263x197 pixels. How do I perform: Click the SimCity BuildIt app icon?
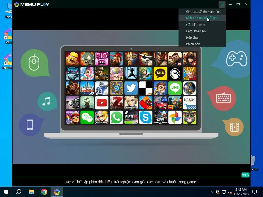click(x=87, y=88)
